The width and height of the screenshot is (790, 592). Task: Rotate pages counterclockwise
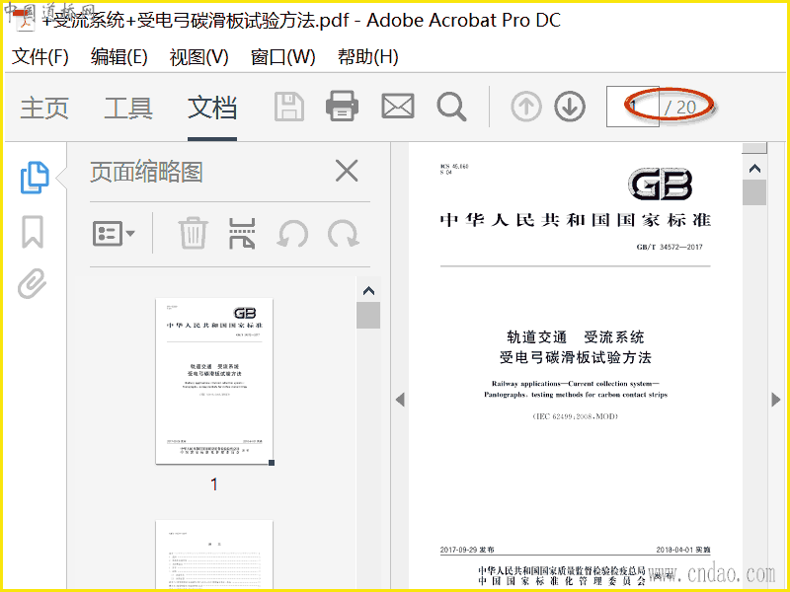292,234
